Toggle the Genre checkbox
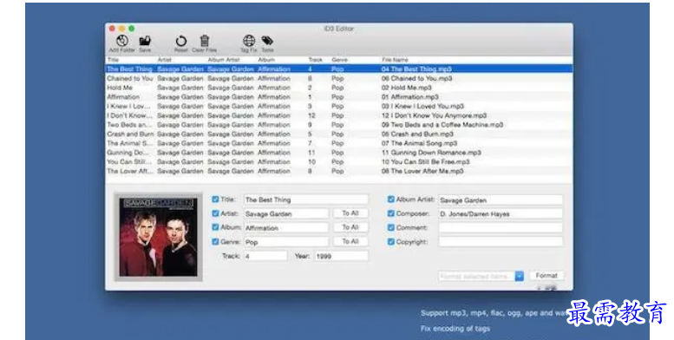This screenshot has height=340, width=674. [215, 242]
